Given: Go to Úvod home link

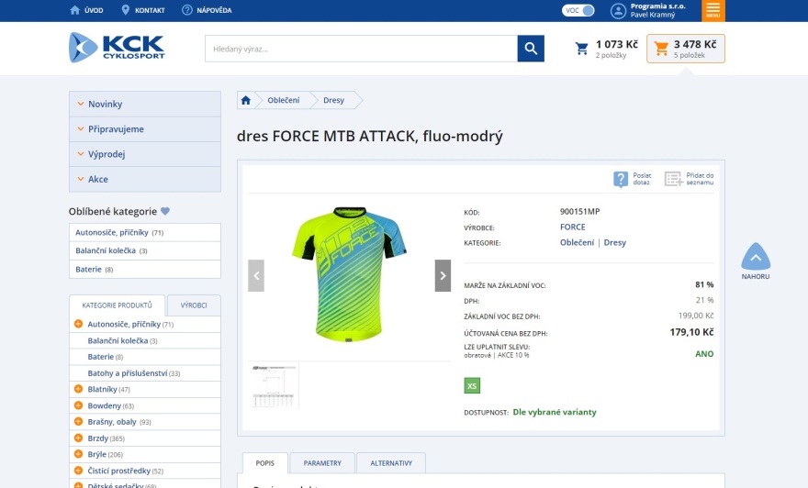Looking at the screenshot, I should coord(86,10).
